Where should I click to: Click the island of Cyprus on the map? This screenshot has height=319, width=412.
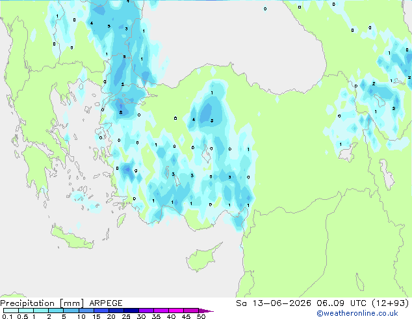tap(201, 258)
